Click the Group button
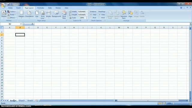 point(136,15)
